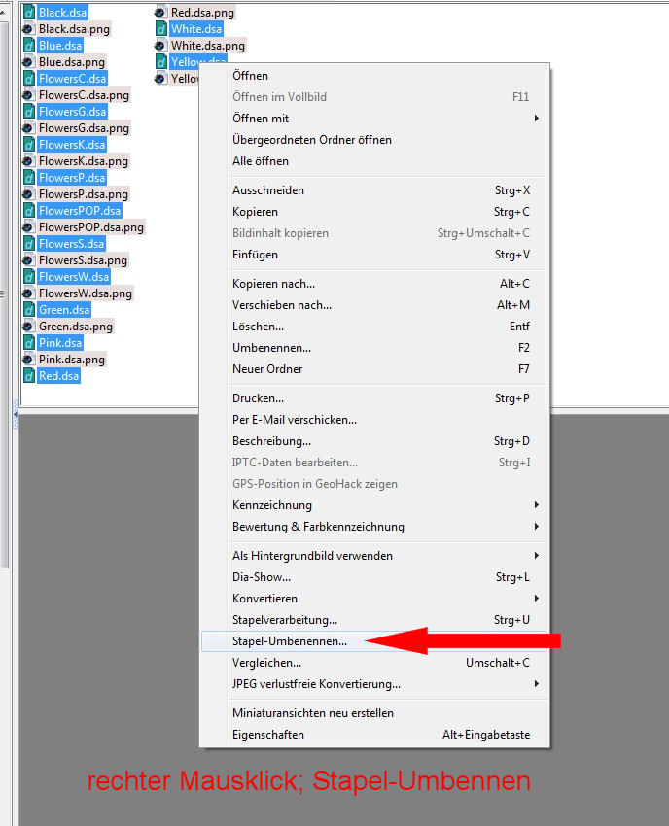Click the FlowersG.dsa file icon

point(29,112)
